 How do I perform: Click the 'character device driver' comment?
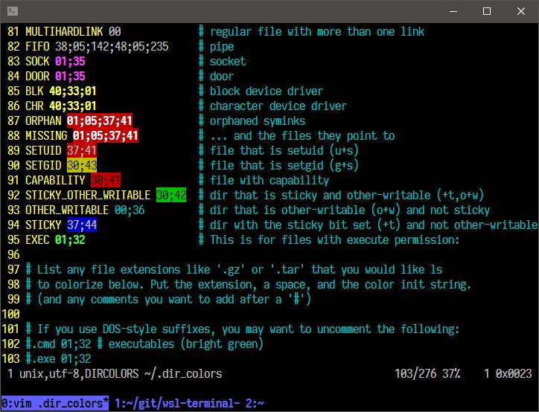tap(278, 106)
